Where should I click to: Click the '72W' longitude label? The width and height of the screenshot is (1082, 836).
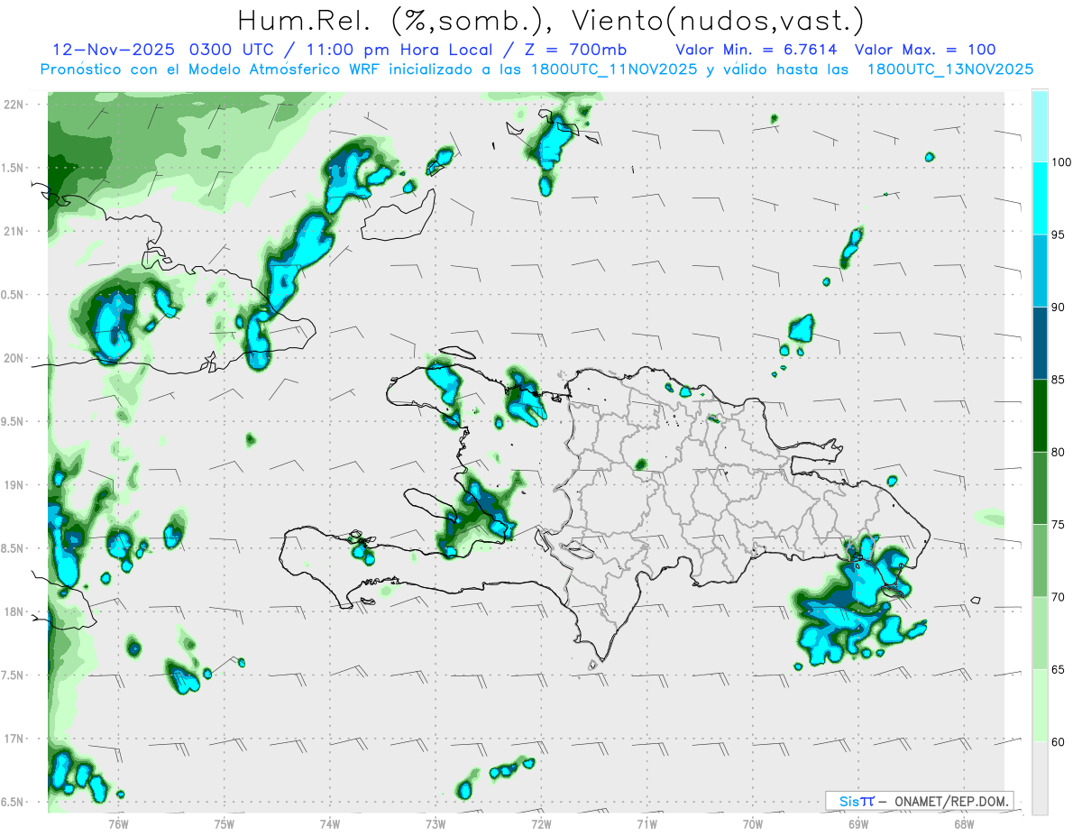[x=541, y=822]
